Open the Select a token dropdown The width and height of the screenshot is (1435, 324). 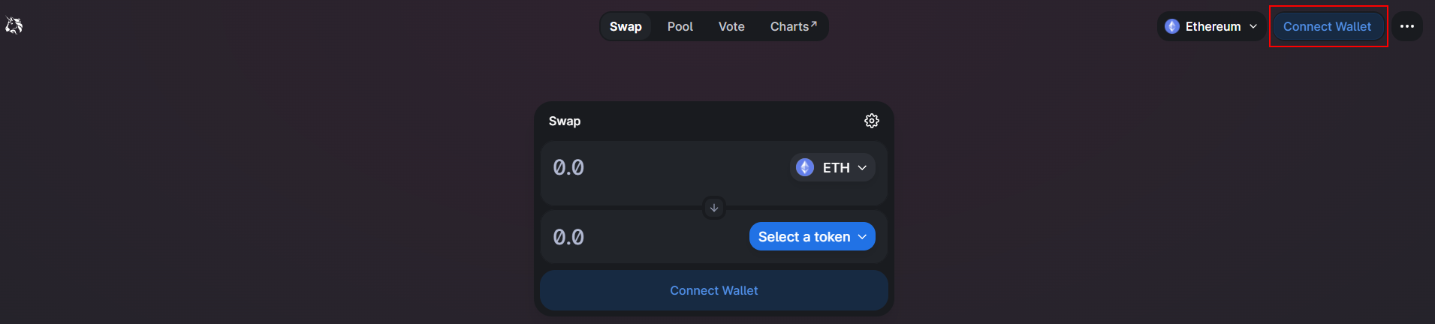[812, 236]
